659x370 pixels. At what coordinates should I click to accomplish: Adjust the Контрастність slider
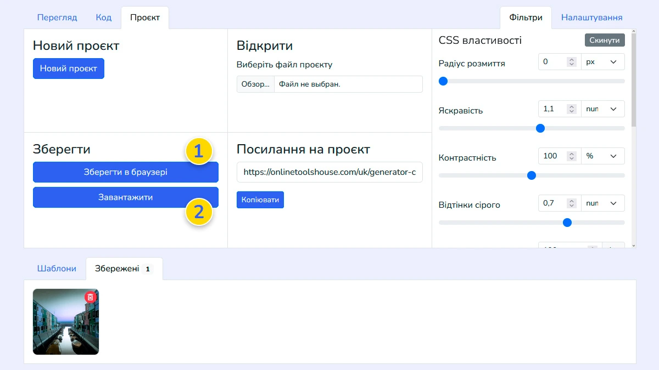531,175
